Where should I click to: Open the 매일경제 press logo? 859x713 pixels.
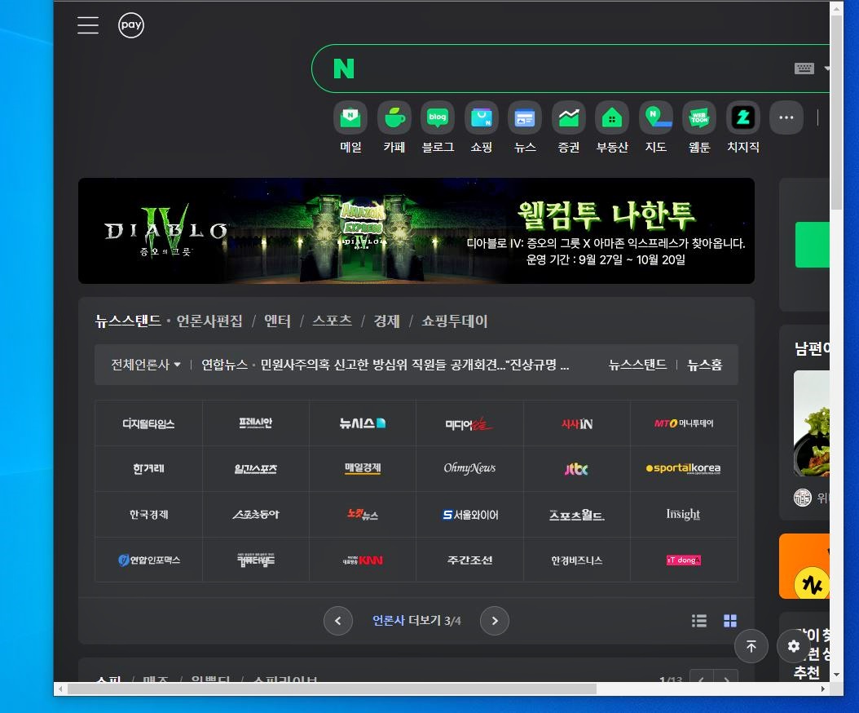[x=363, y=469]
